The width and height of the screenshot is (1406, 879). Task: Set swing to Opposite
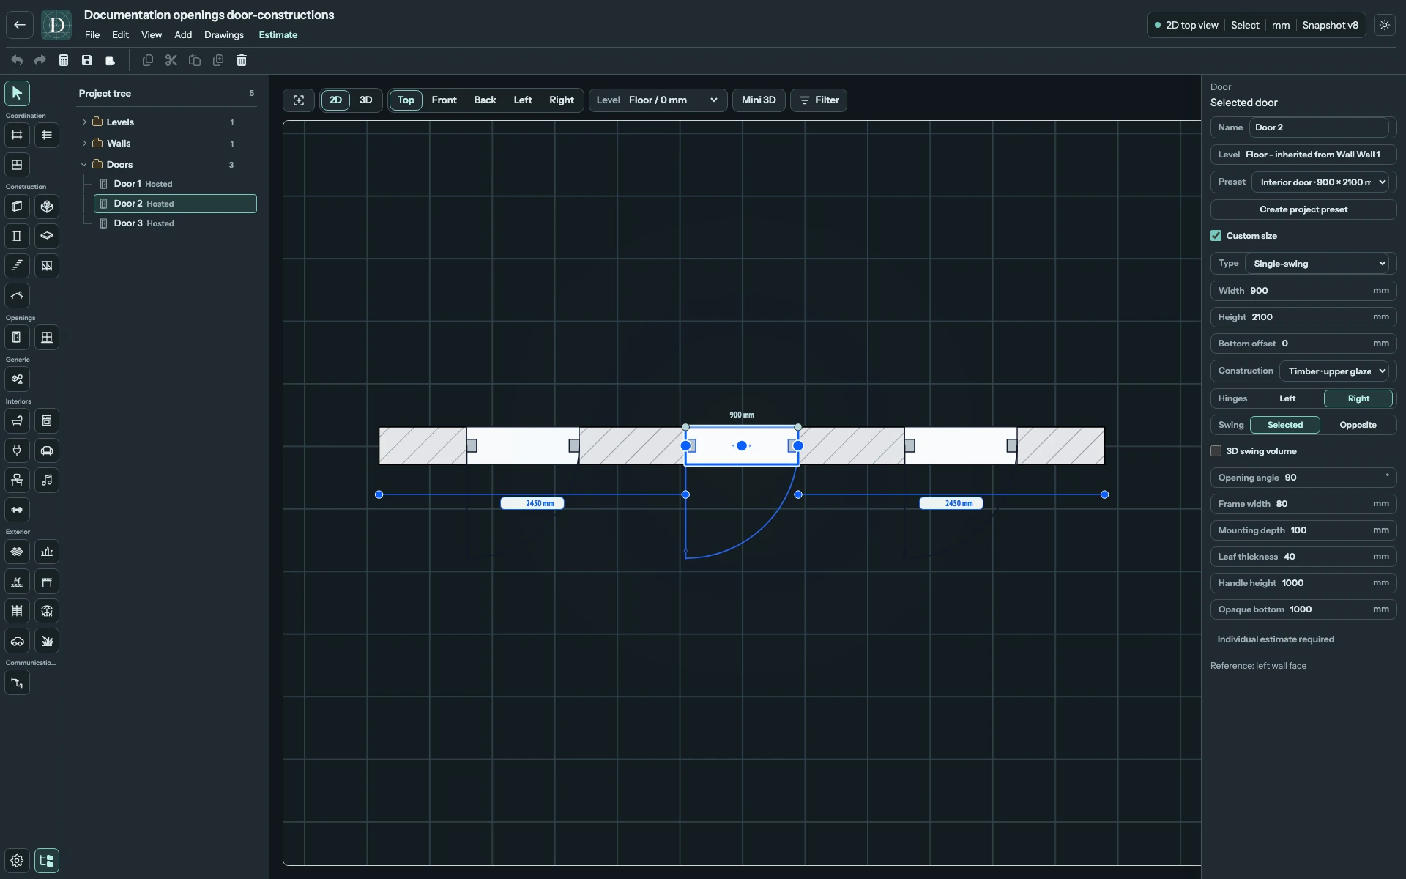pos(1358,425)
